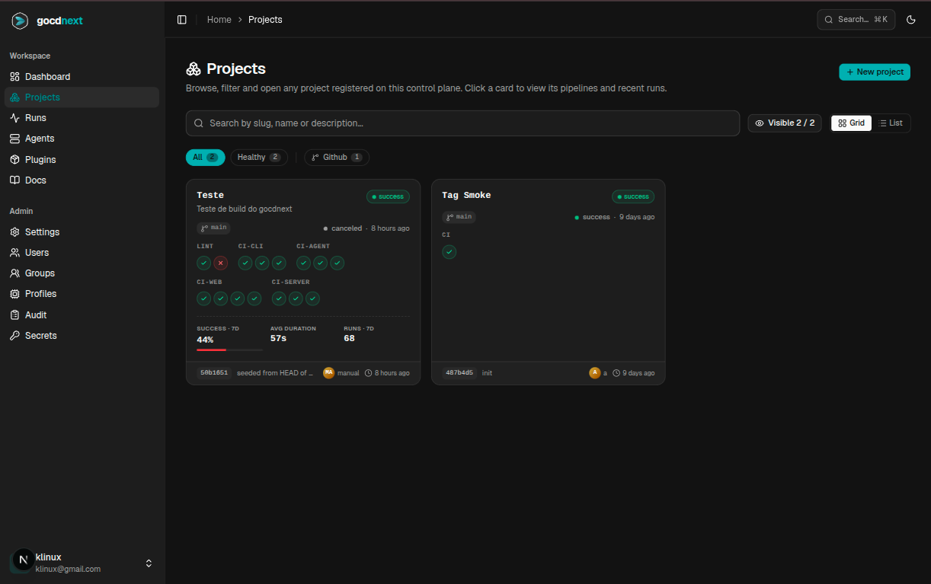Click clock icon beside 8 hours ago footer
The width and height of the screenshot is (931, 584).
pos(368,373)
